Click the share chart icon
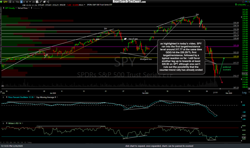 tap(48, 2)
